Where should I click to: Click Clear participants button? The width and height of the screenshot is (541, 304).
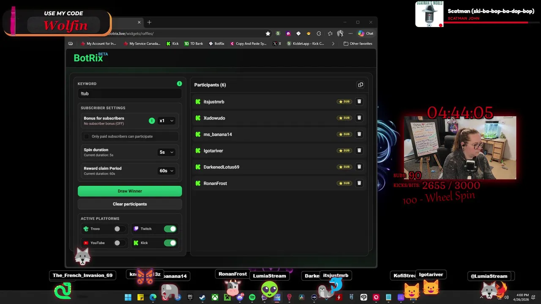(x=130, y=204)
